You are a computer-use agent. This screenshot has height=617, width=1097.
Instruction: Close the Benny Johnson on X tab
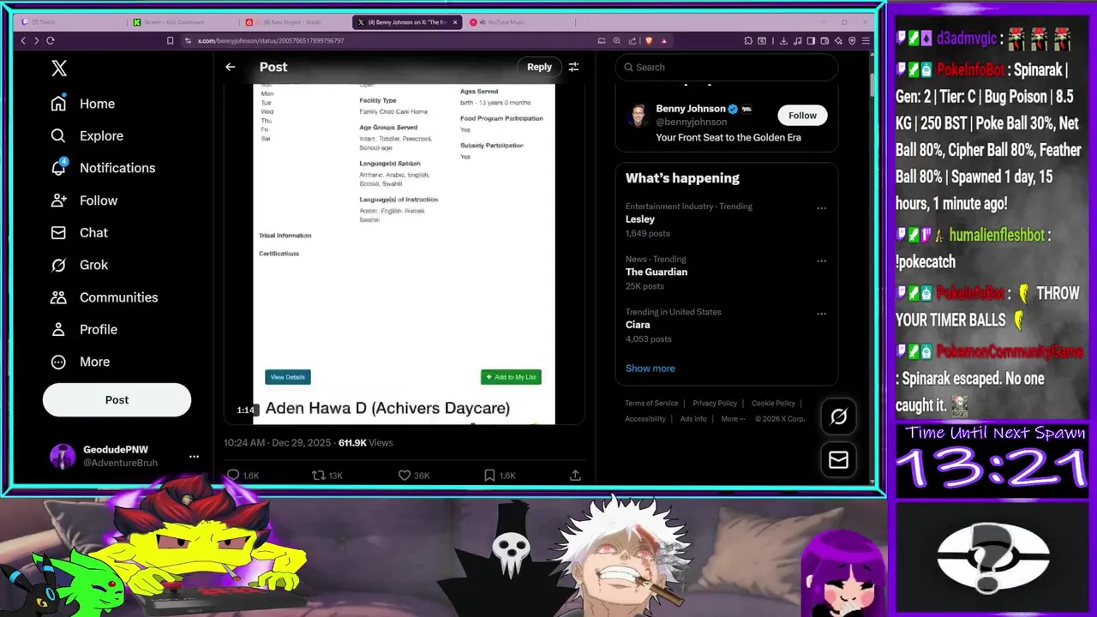click(x=455, y=22)
